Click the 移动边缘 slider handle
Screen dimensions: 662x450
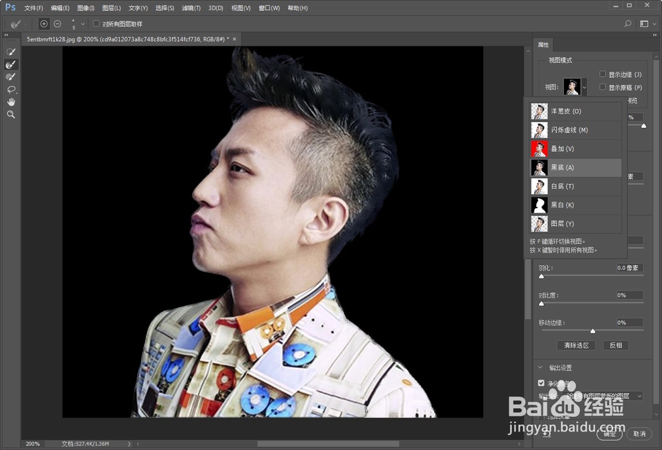pyautogui.click(x=592, y=331)
